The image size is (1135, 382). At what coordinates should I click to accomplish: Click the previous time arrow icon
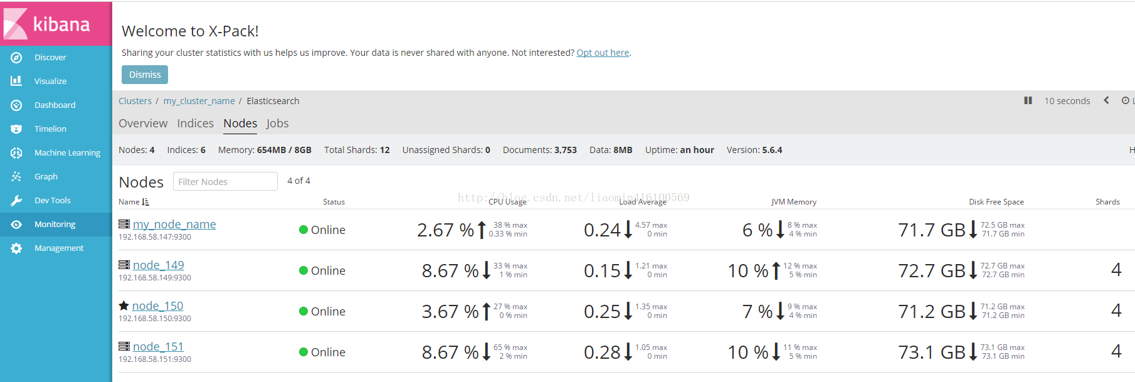tap(1106, 100)
